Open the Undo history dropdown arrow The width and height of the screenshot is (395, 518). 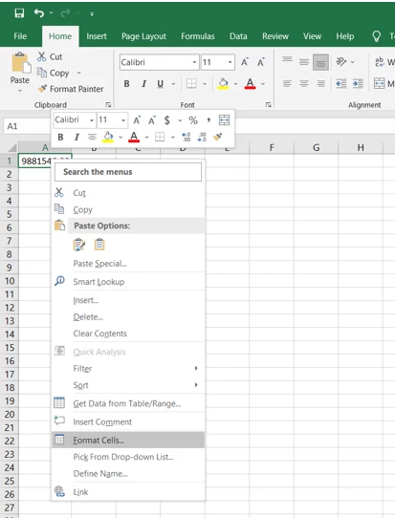[x=51, y=13]
